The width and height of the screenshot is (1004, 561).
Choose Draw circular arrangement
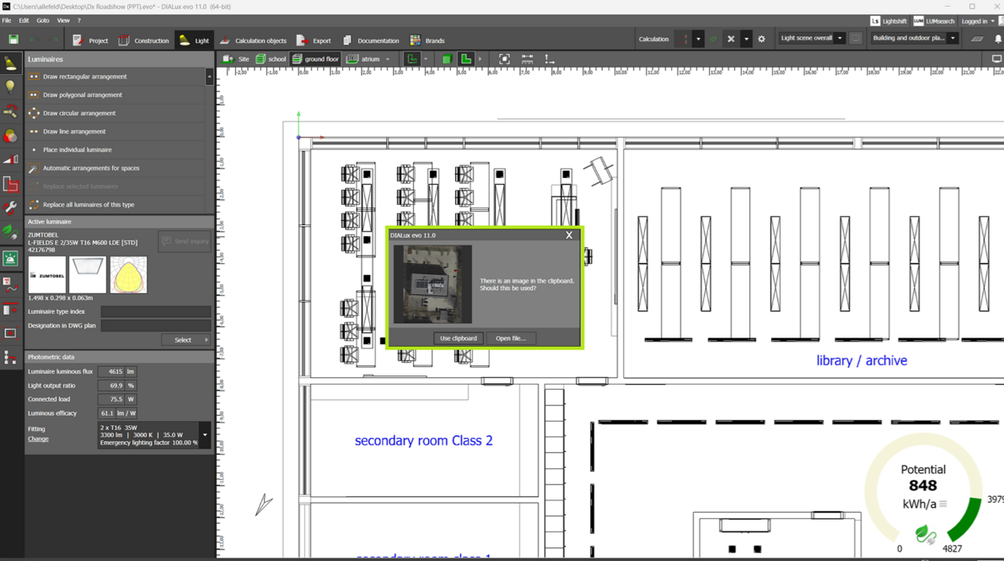(x=115, y=113)
